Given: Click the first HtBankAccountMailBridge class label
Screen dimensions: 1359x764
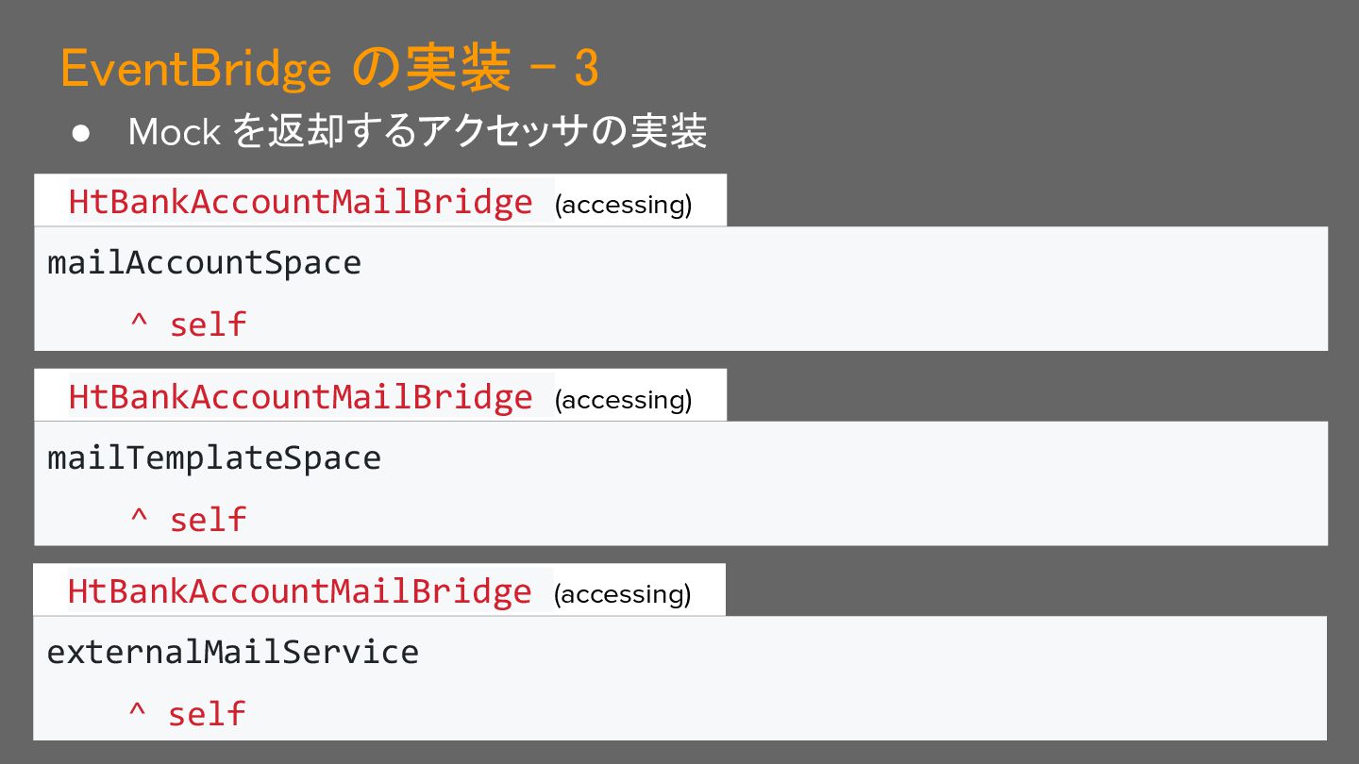Looking at the screenshot, I should [x=301, y=202].
